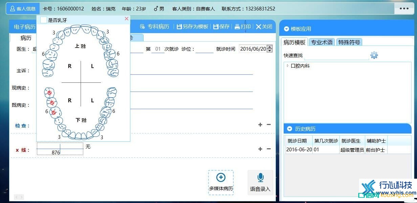Image resolution: width=417 pixels, height=203 pixels.
Task: Save the record with 保存
Action: tap(221, 26)
